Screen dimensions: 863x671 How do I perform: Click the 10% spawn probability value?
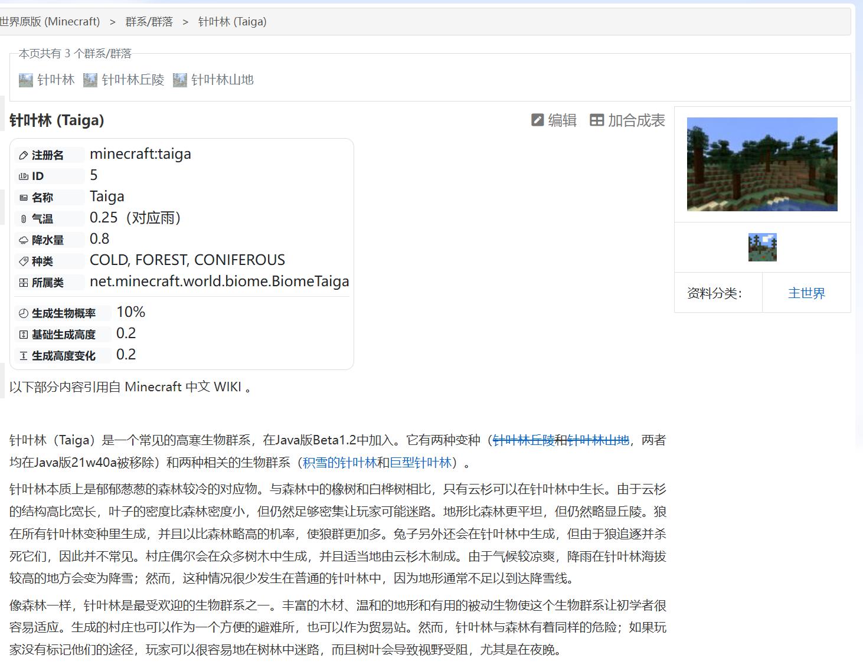[130, 312]
